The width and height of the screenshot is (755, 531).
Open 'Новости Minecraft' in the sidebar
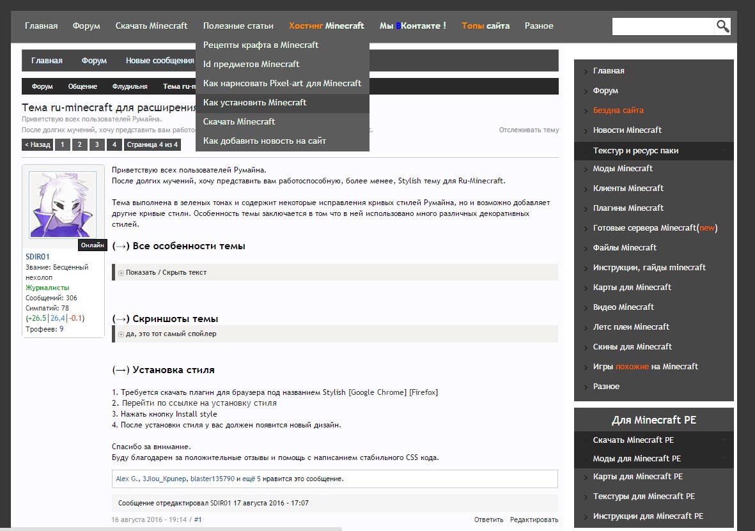click(x=627, y=130)
